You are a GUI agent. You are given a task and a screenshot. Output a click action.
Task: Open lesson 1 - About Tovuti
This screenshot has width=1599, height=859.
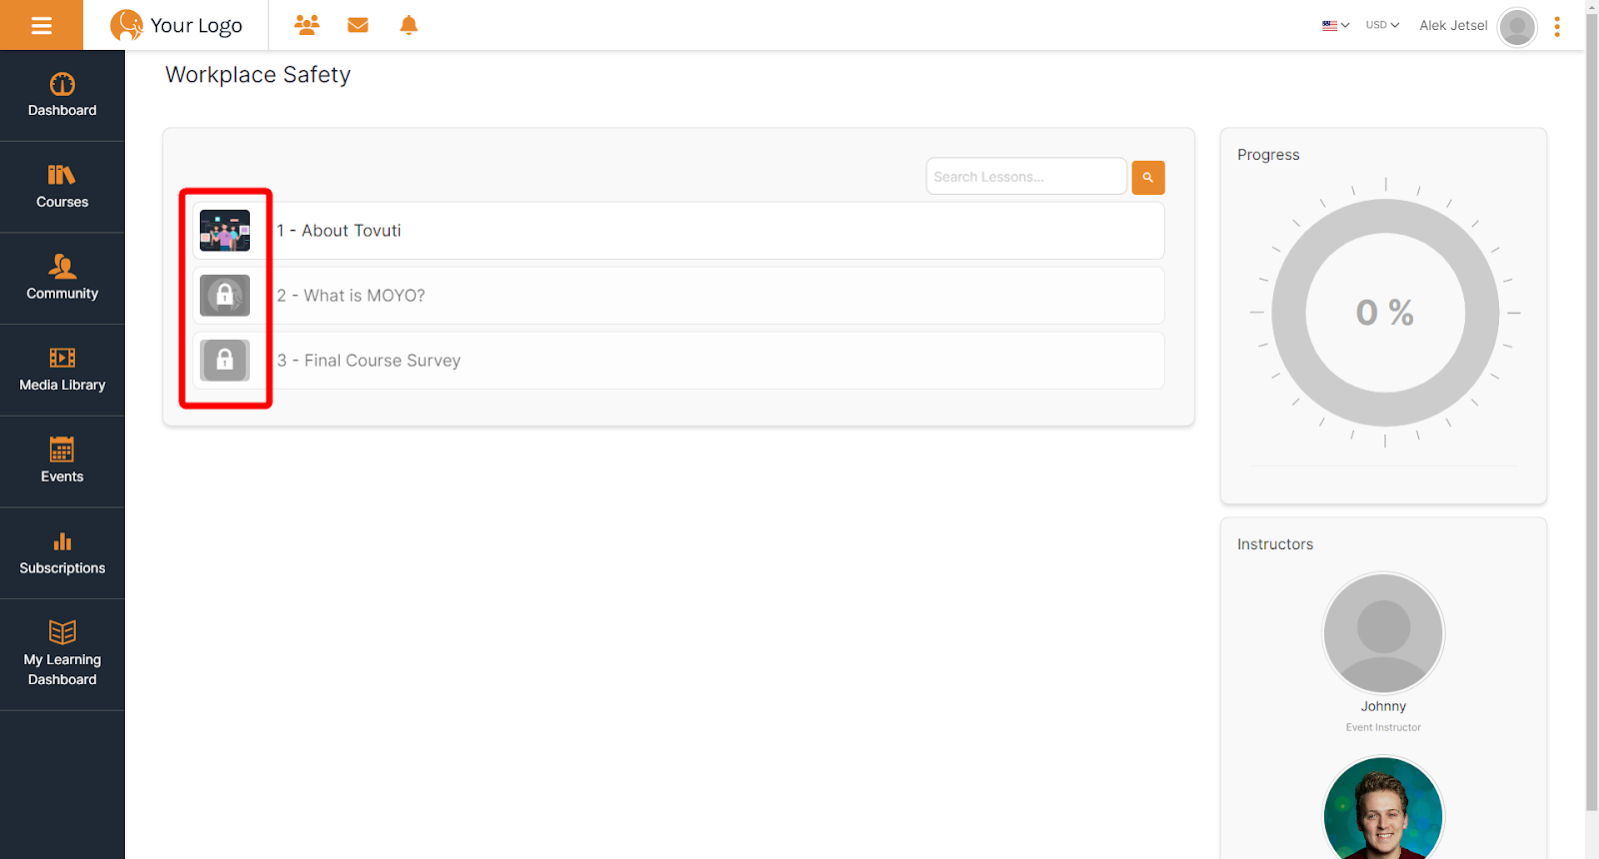680,231
